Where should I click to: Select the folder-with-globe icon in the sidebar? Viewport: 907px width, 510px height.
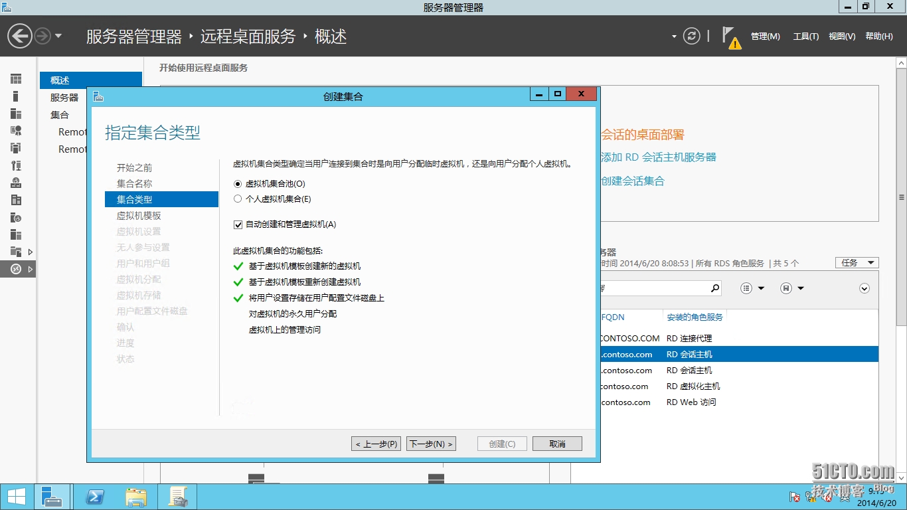(x=16, y=217)
